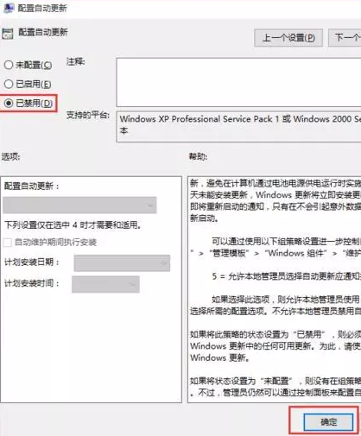Viewport: 361px width, 436px height.
Task: Click the 确定 button
Action: pos(328,422)
